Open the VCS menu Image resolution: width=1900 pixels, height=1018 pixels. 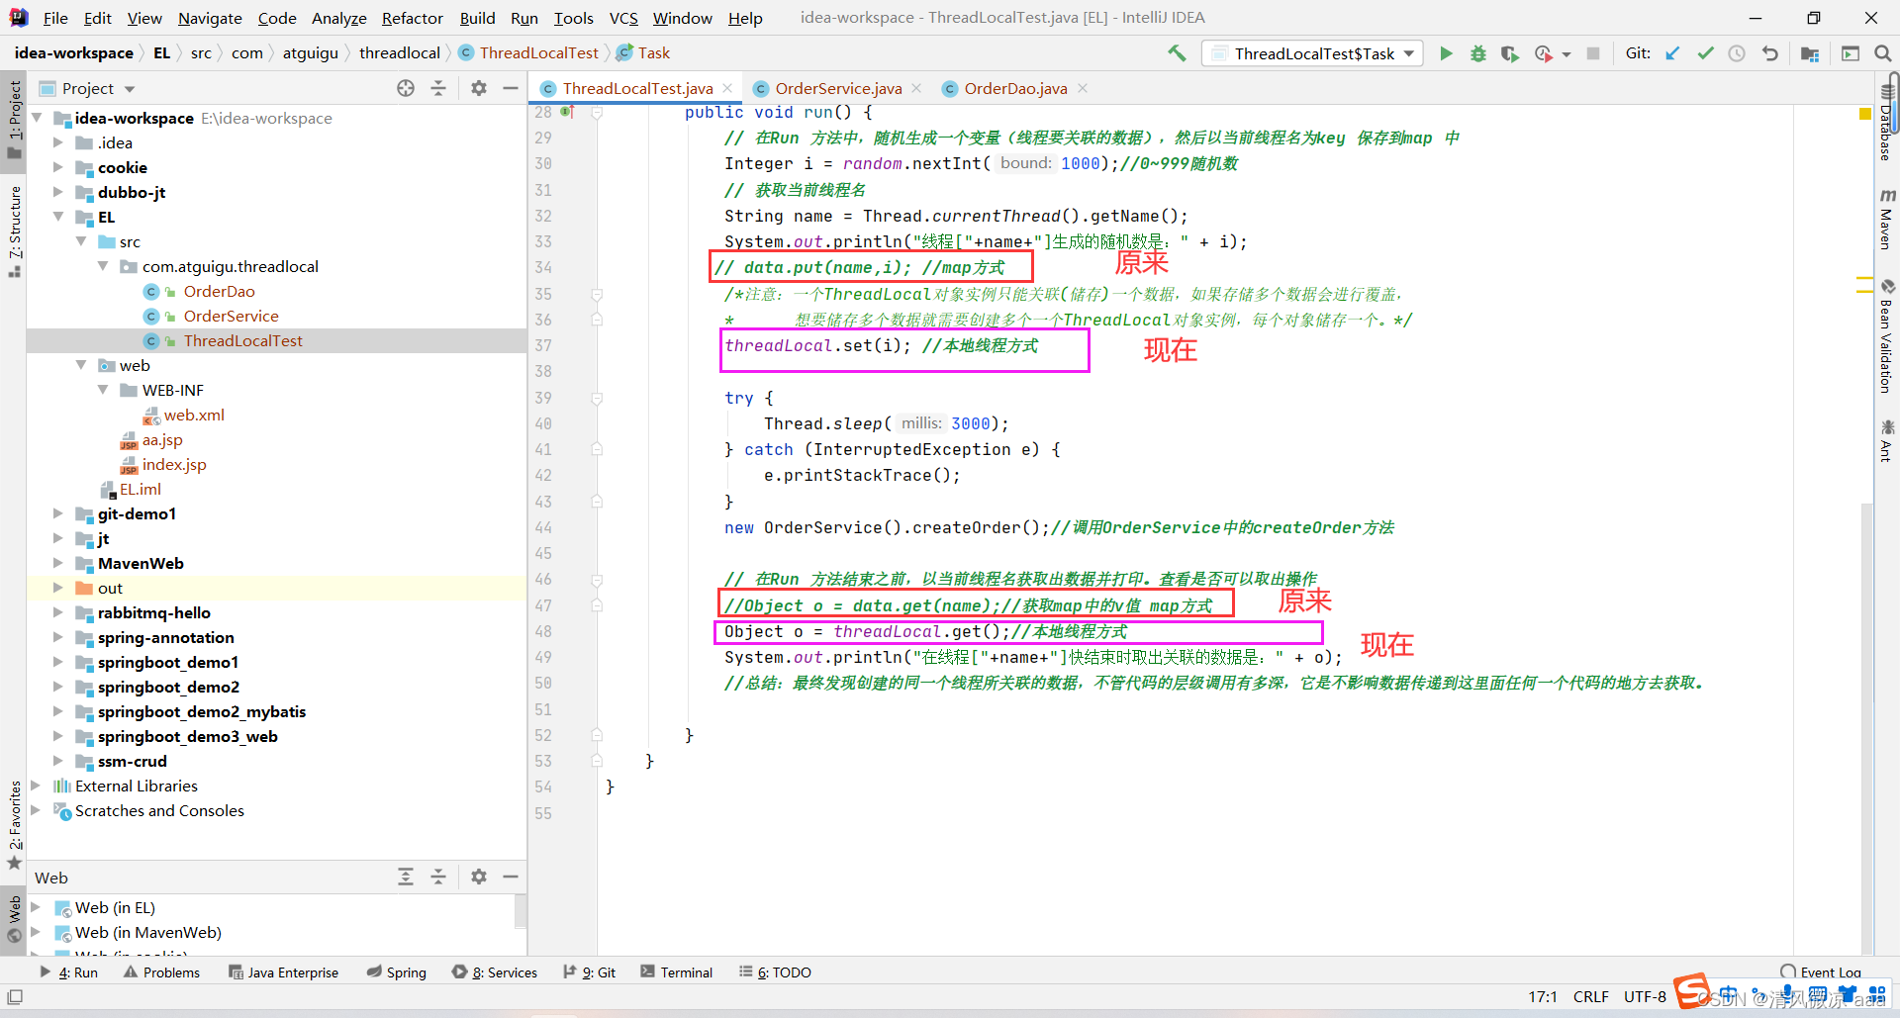click(623, 18)
